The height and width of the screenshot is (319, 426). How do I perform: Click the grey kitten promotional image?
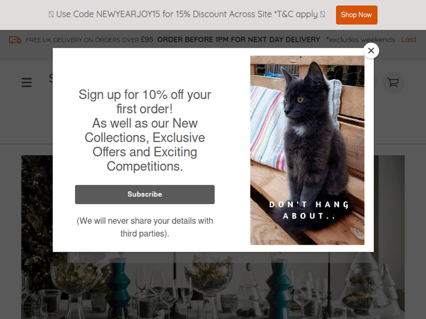307,150
